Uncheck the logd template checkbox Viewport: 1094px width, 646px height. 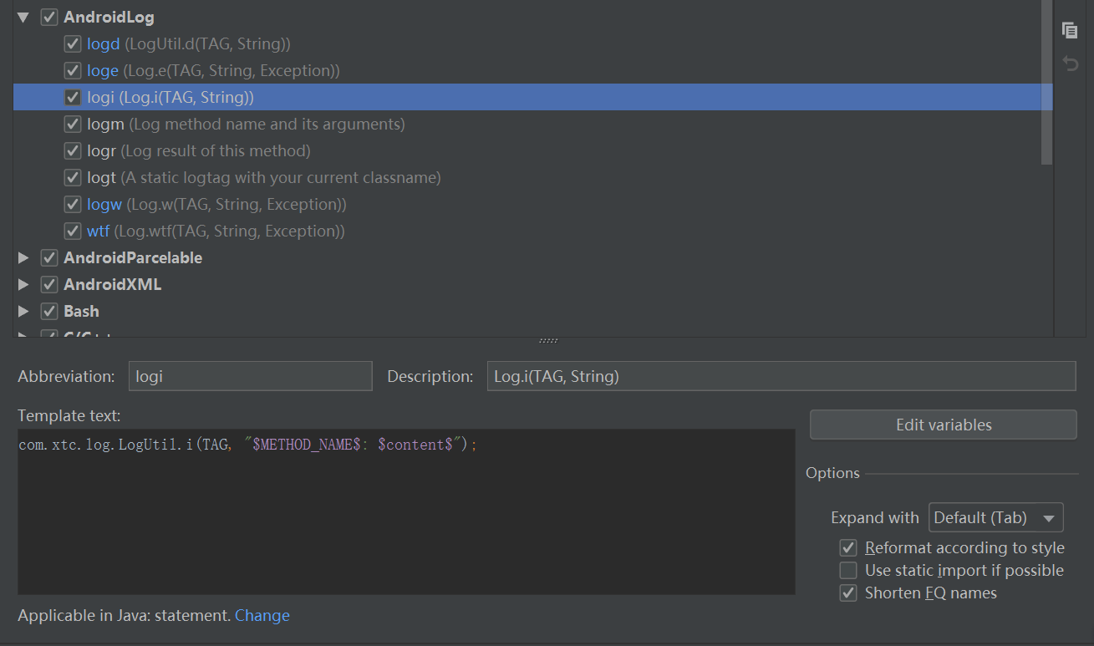73,43
